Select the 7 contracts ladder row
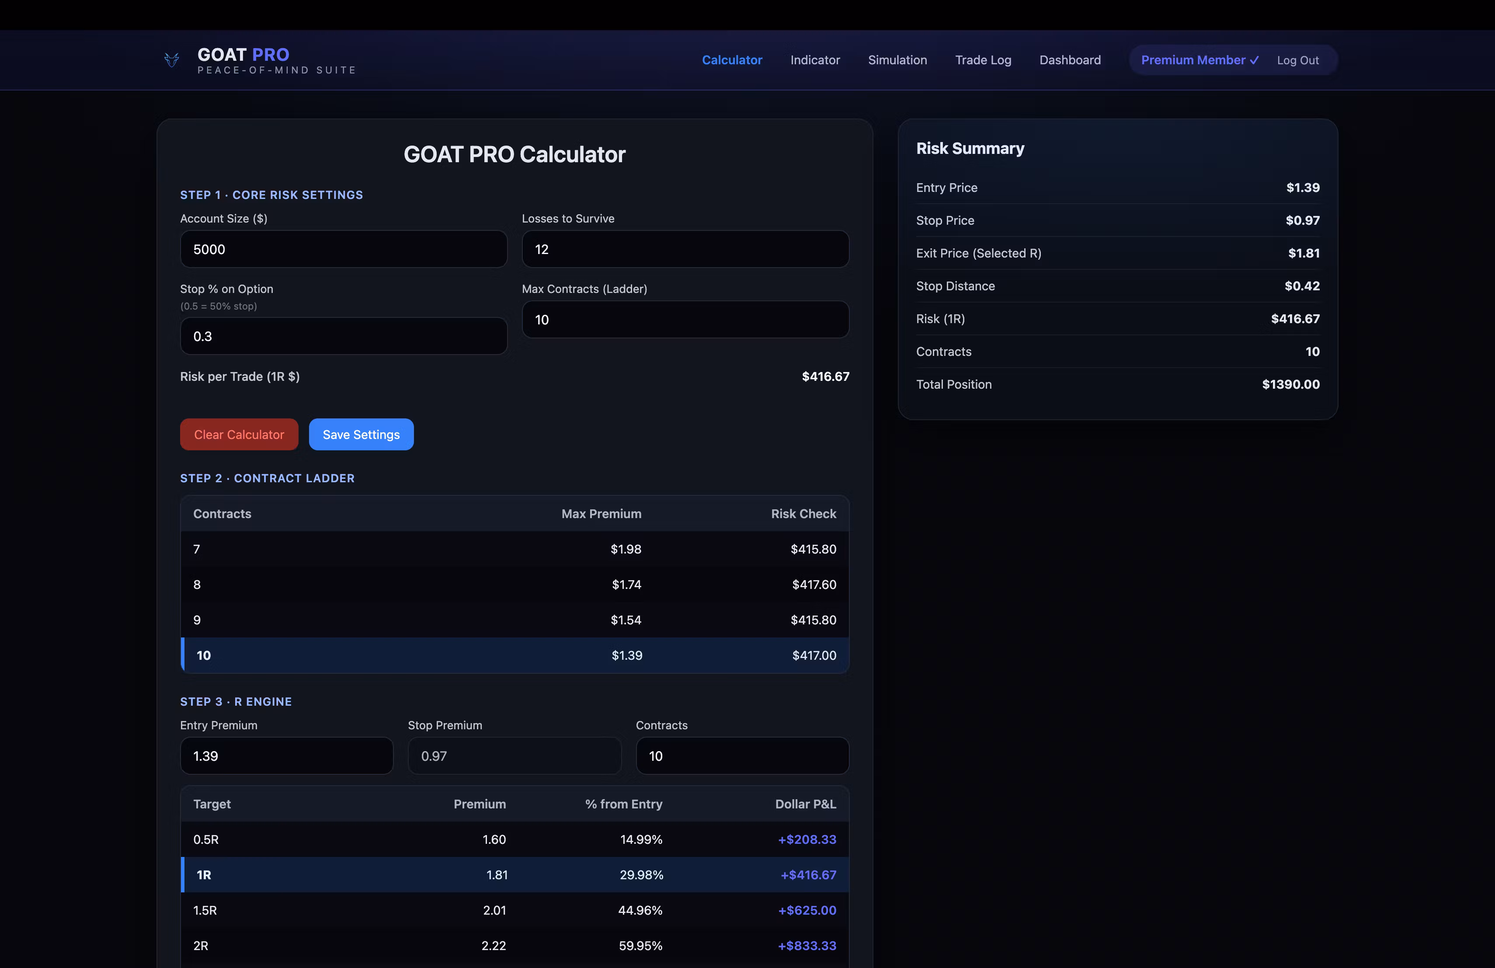The height and width of the screenshot is (968, 1495). coord(515,549)
